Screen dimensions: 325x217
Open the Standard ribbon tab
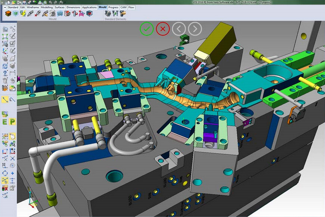13,7
